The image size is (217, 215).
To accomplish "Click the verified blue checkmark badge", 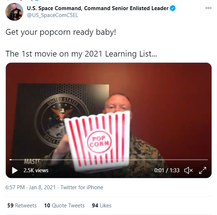I will (x=173, y=8).
